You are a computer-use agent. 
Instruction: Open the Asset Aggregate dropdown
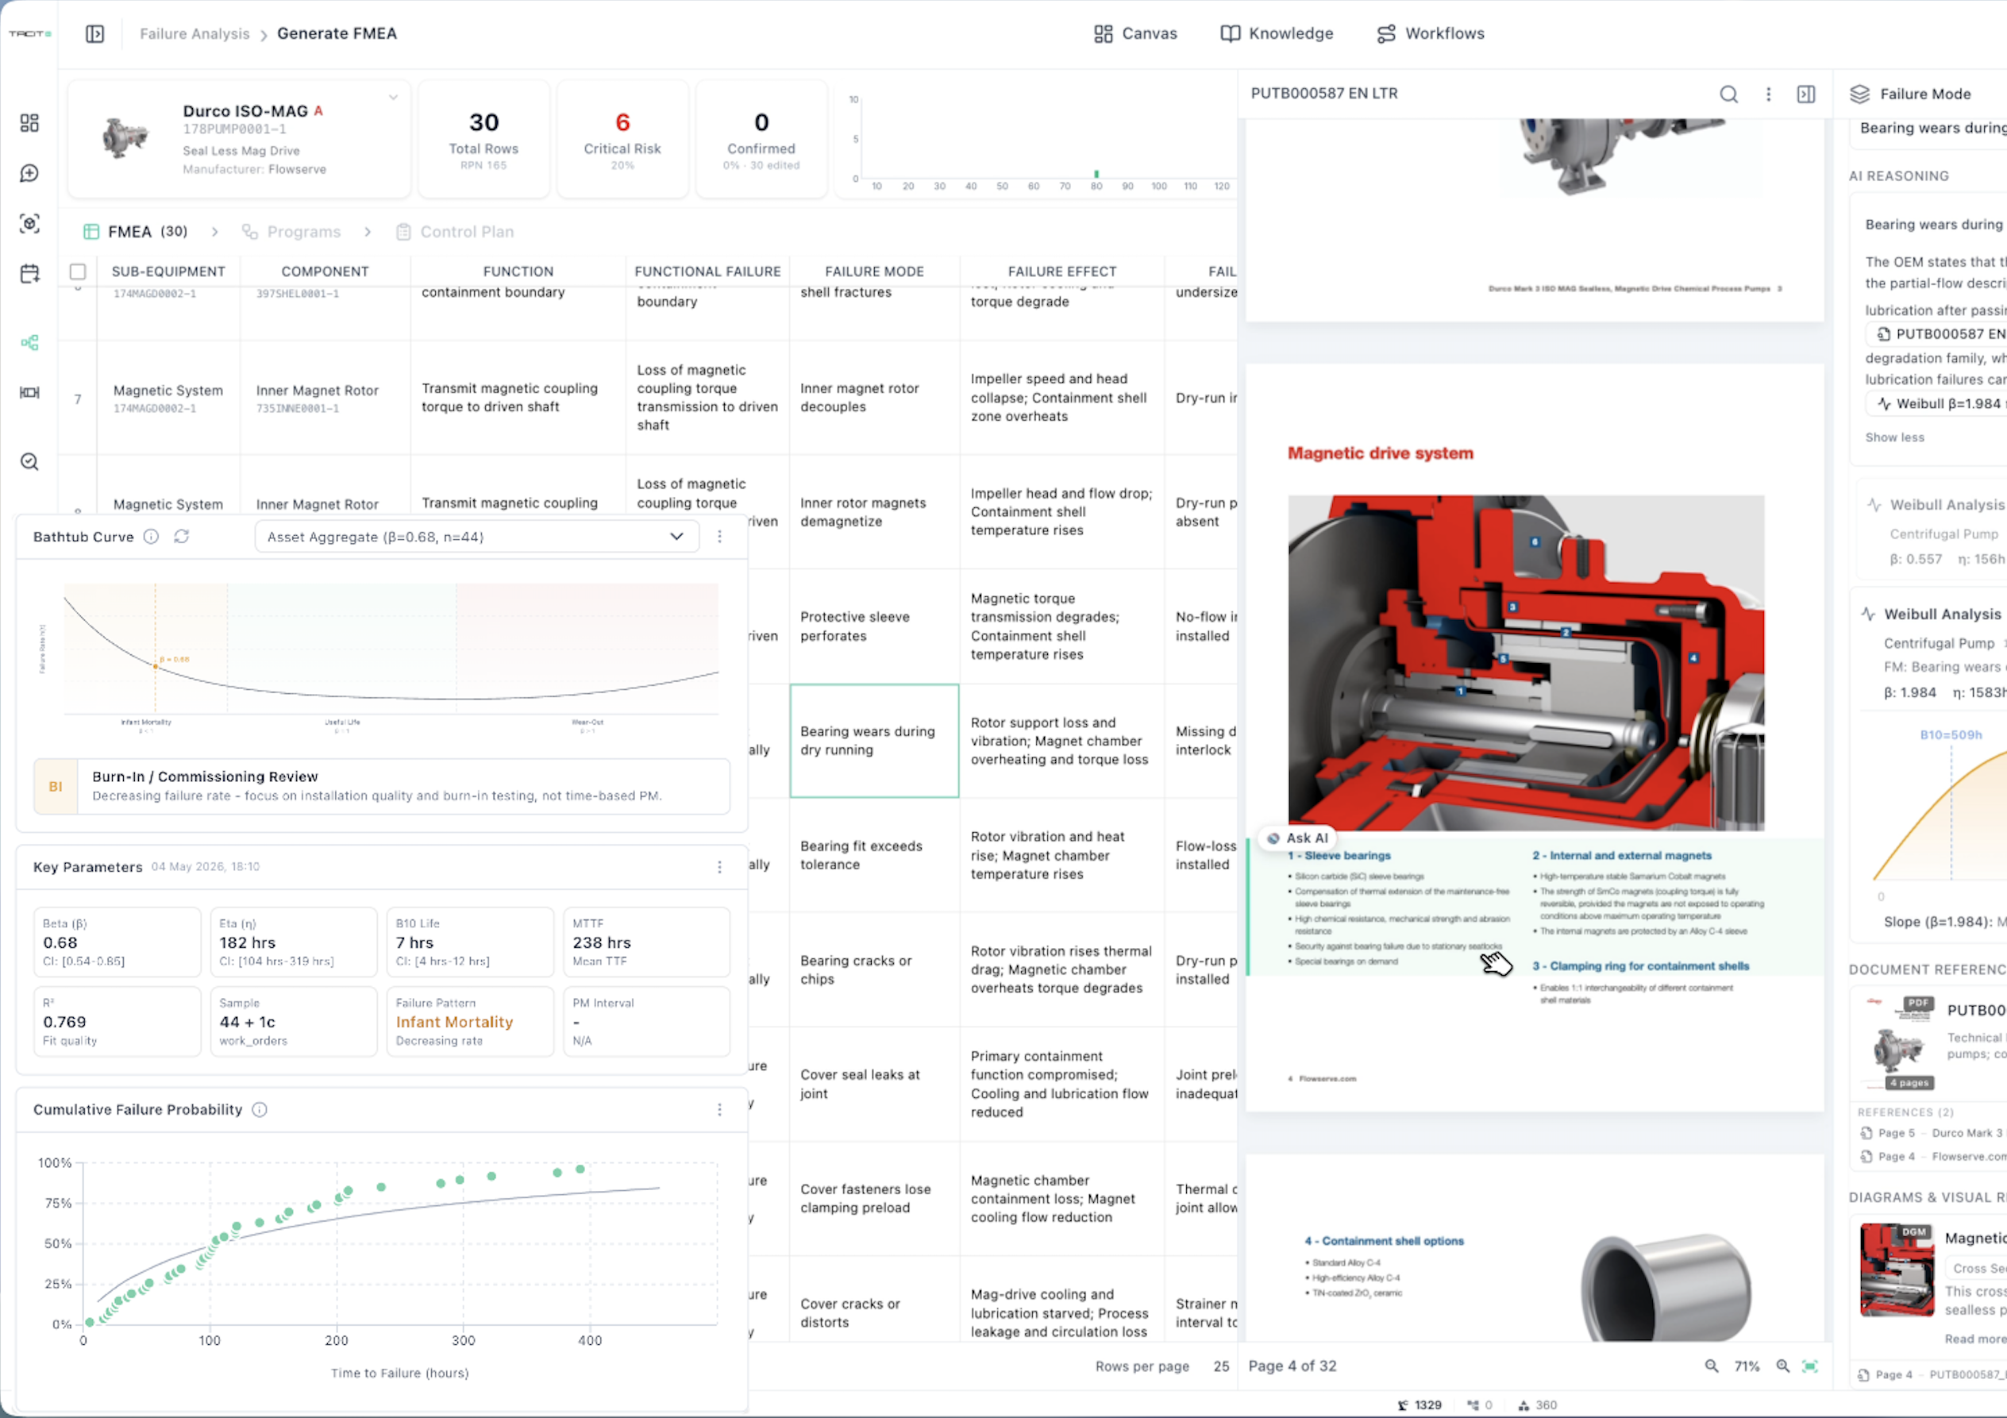pos(476,536)
